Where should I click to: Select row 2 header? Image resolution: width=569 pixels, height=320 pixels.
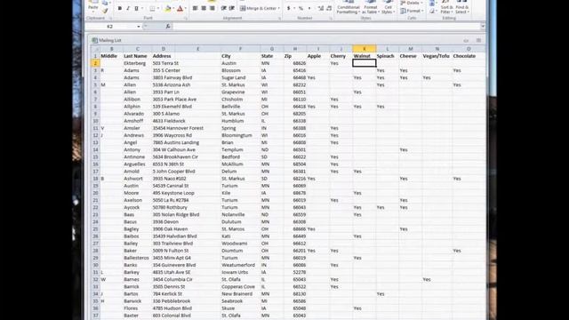tap(95, 63)
